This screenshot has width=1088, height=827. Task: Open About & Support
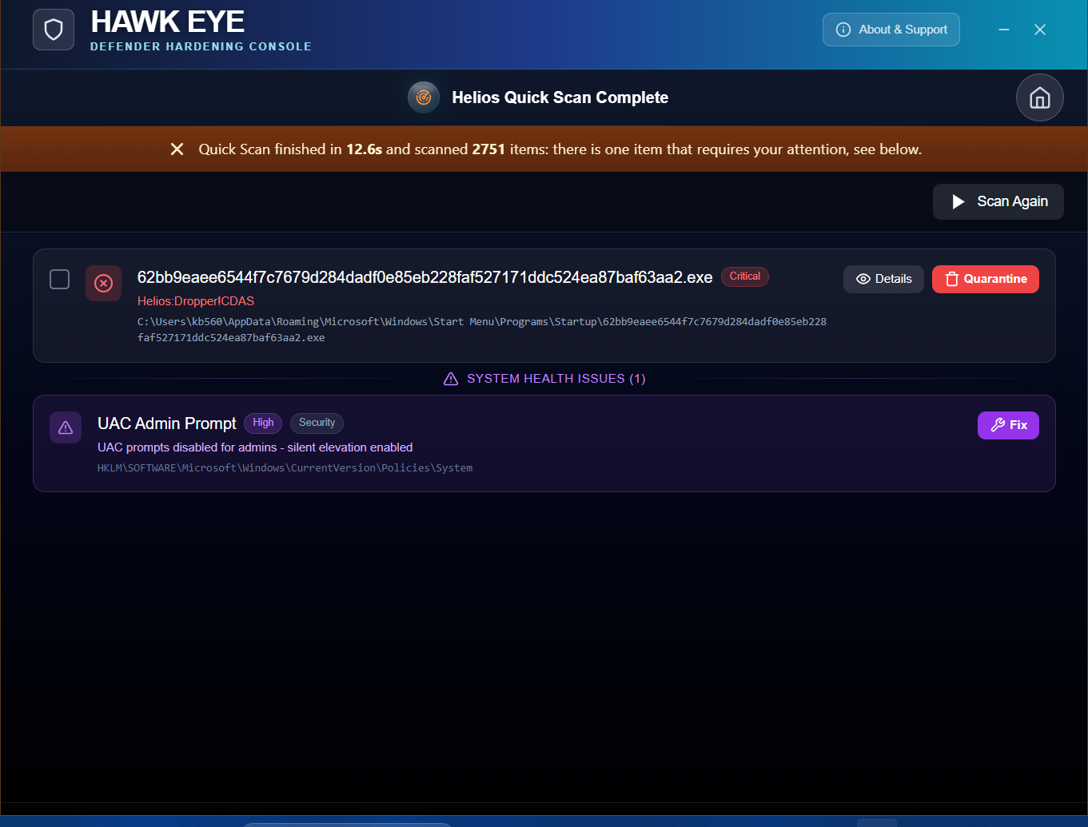coord(891,30)
